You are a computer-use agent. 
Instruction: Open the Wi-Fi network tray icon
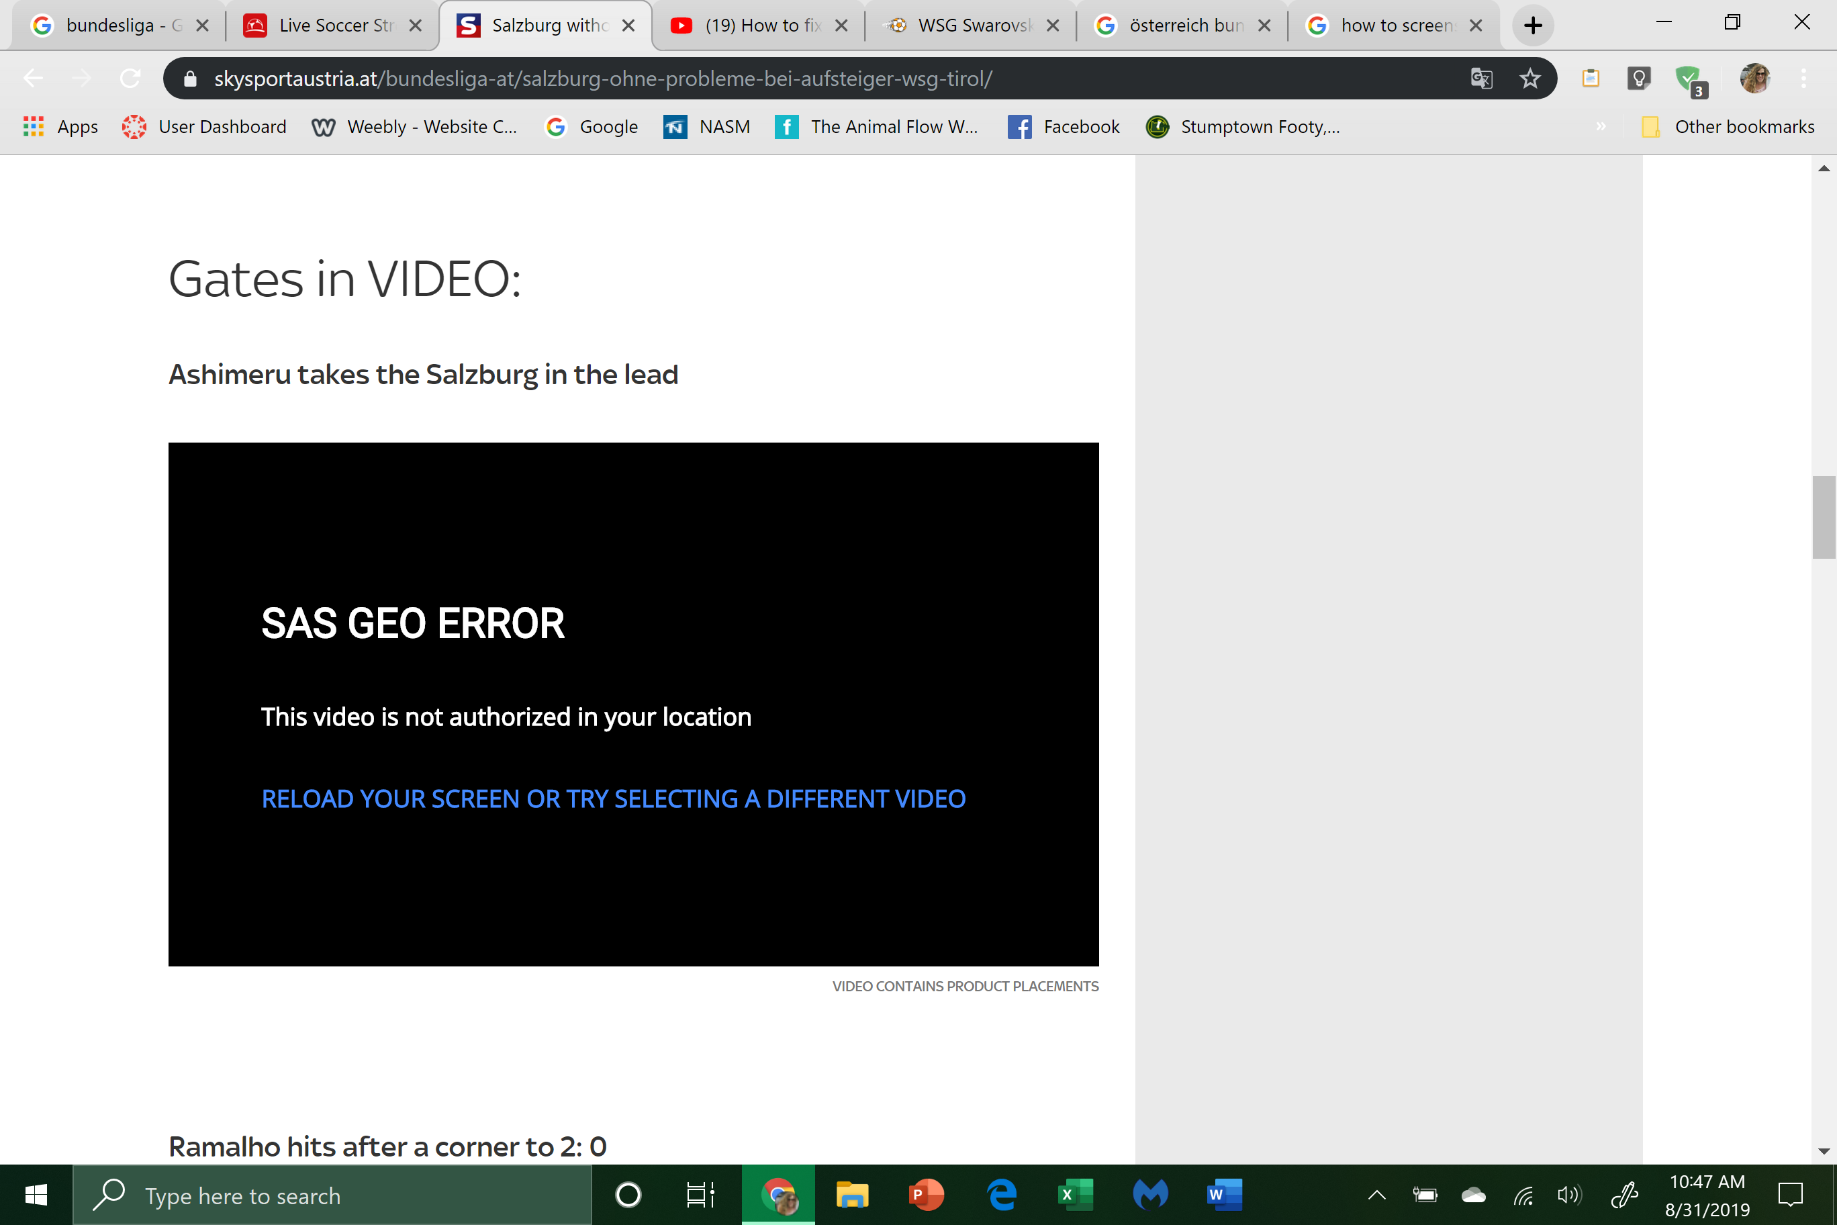pos(1523,1195)
